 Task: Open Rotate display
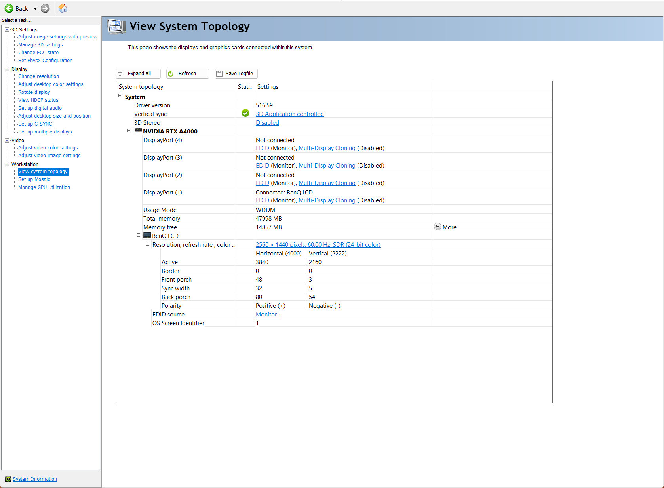[x=34, y=92]
